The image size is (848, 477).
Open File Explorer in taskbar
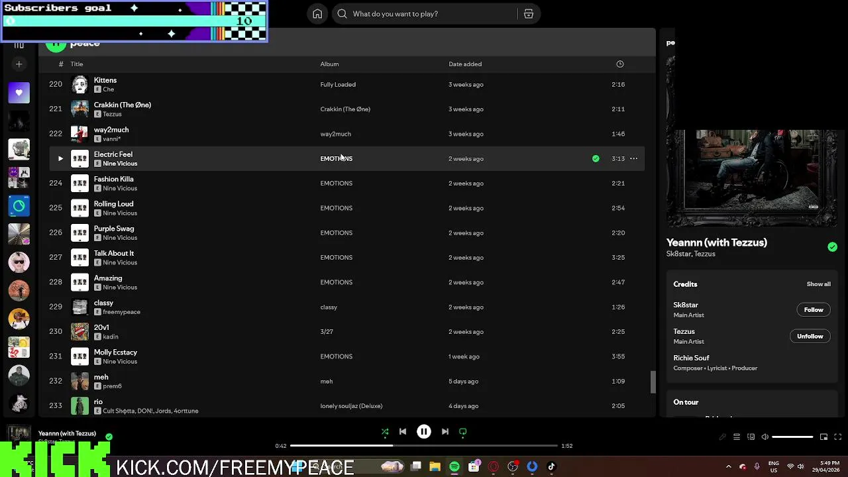[x=435, y=467]
